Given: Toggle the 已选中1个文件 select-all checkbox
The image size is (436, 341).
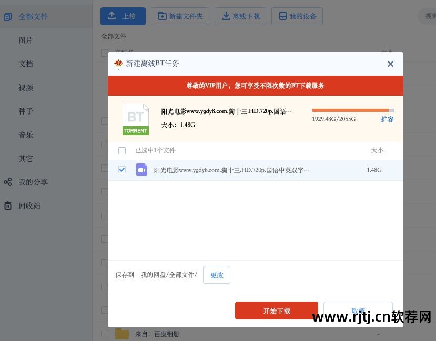Looking at the screenshot, I should click(122, 151).
